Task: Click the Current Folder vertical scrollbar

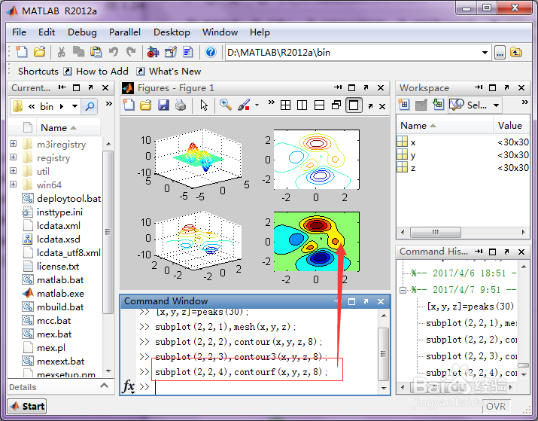Action: pyautogui.click(x=108, y=232)
